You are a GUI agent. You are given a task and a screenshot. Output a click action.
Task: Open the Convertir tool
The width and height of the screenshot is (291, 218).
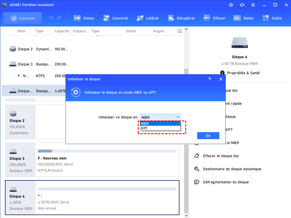click(107, 18)
